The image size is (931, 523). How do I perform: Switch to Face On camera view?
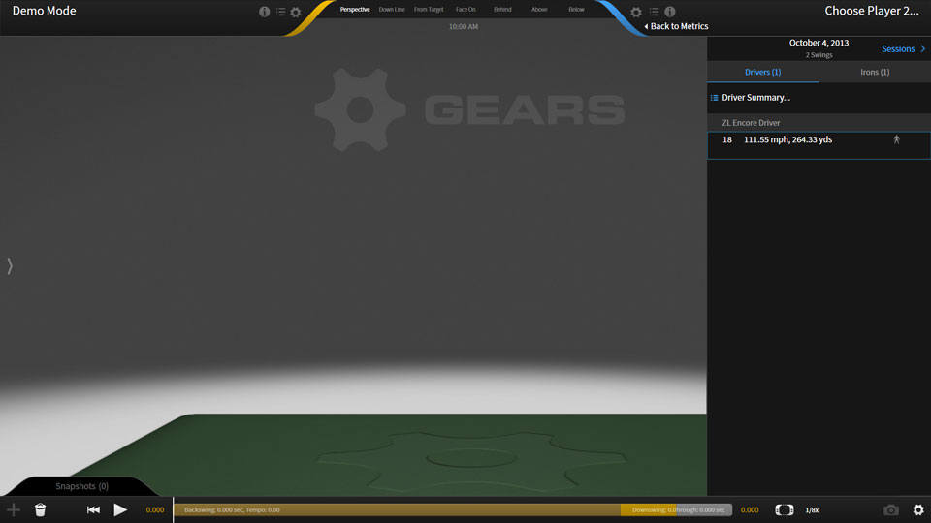coord(465,10)
